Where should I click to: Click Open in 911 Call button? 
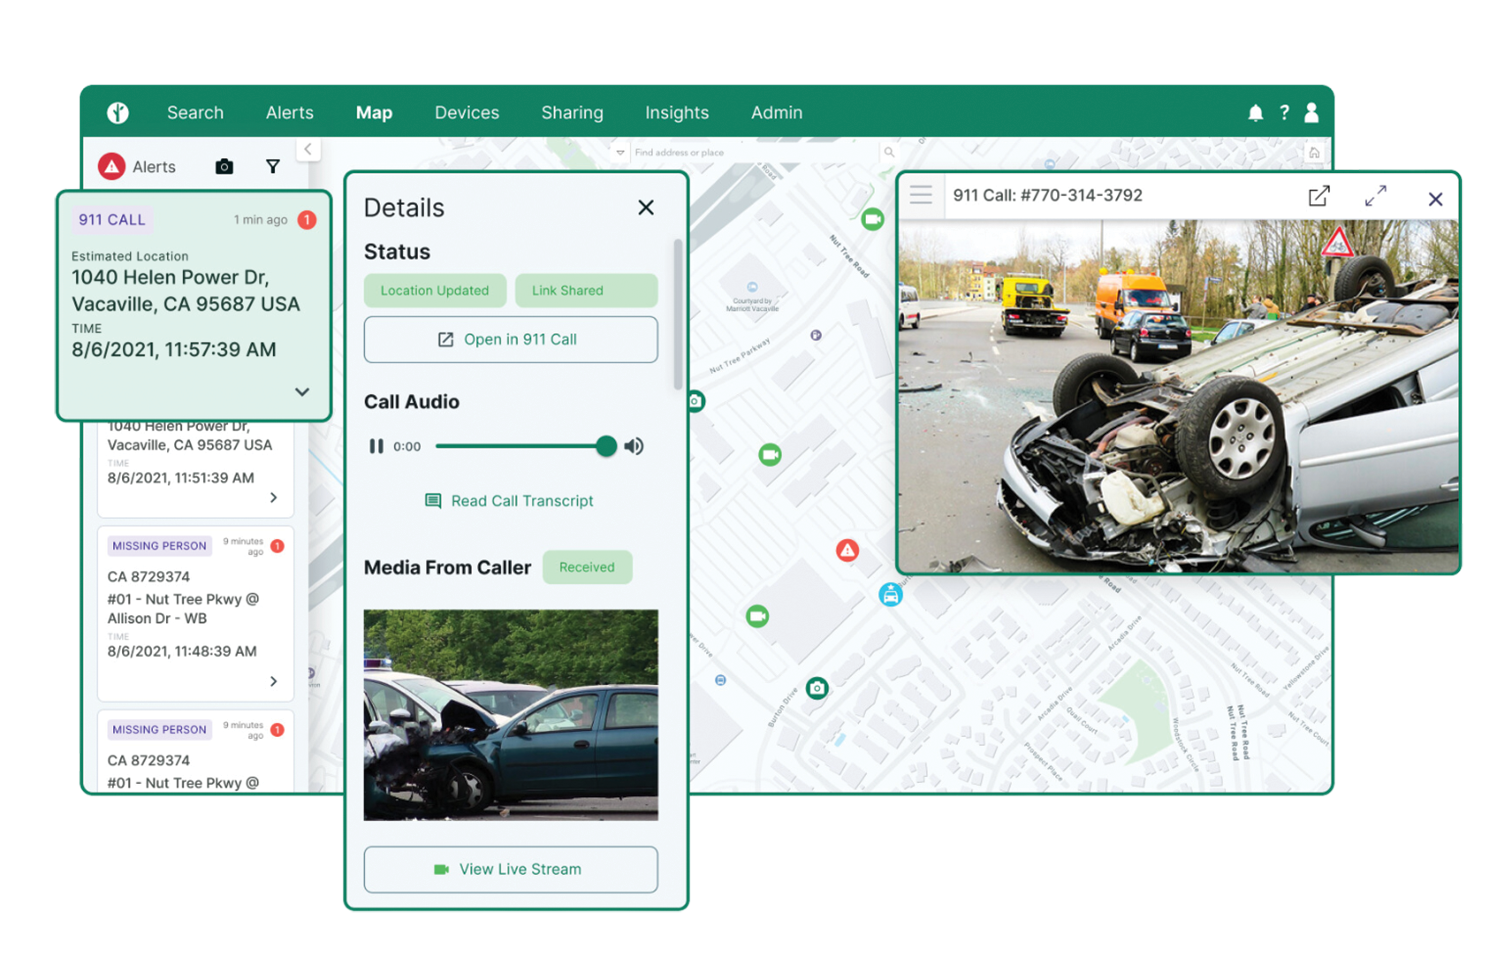pos(510,340)
